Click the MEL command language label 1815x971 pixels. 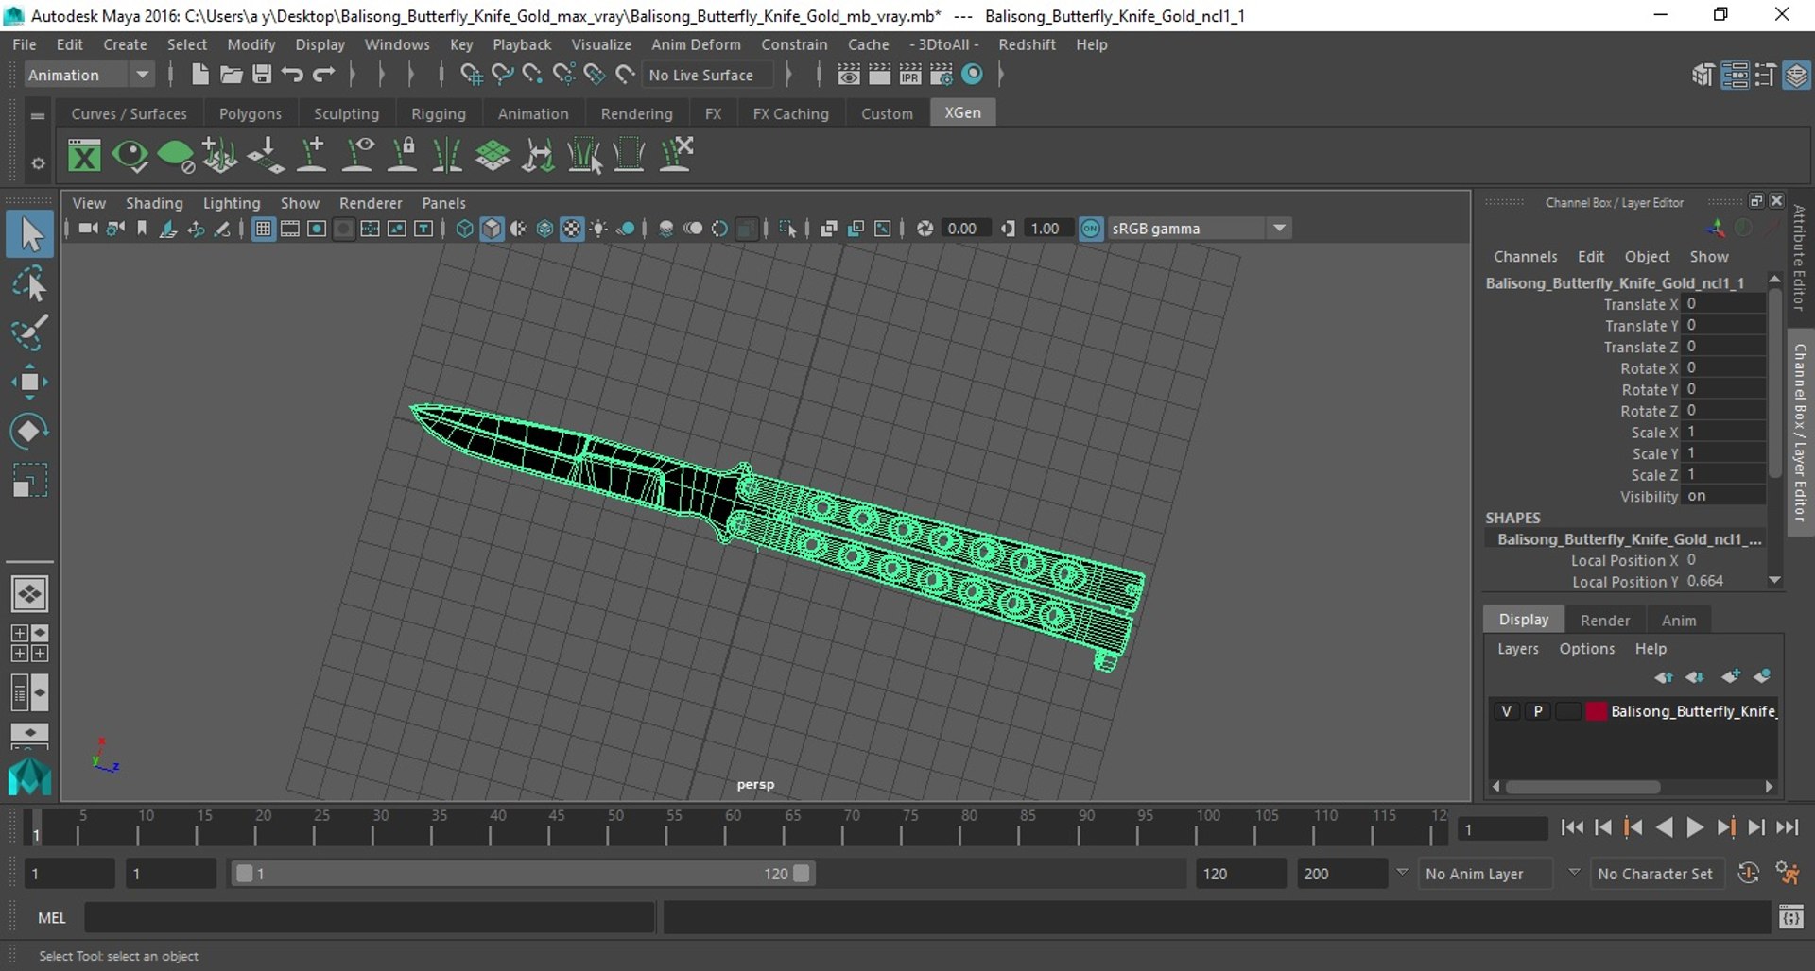[x=52, y=918]
